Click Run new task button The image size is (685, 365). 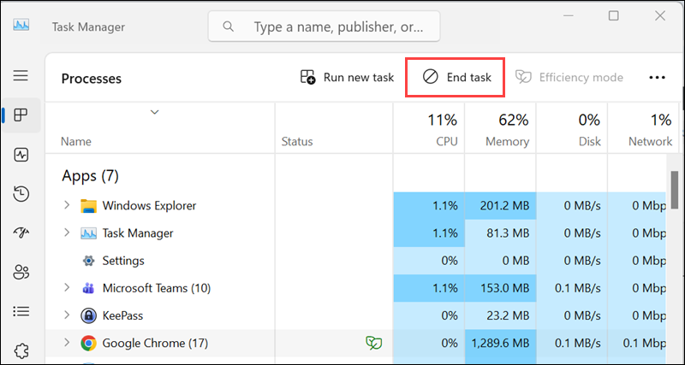348,77
